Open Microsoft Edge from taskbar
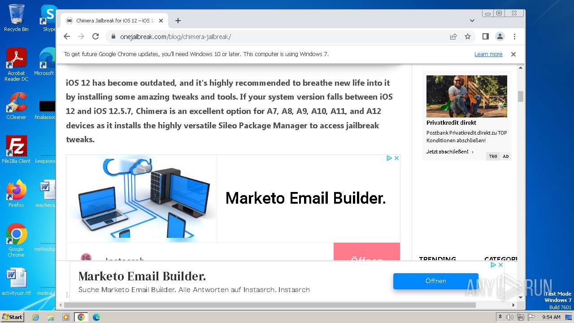The width and height of the screenshot is (574, 323). [x=96, y=317]
